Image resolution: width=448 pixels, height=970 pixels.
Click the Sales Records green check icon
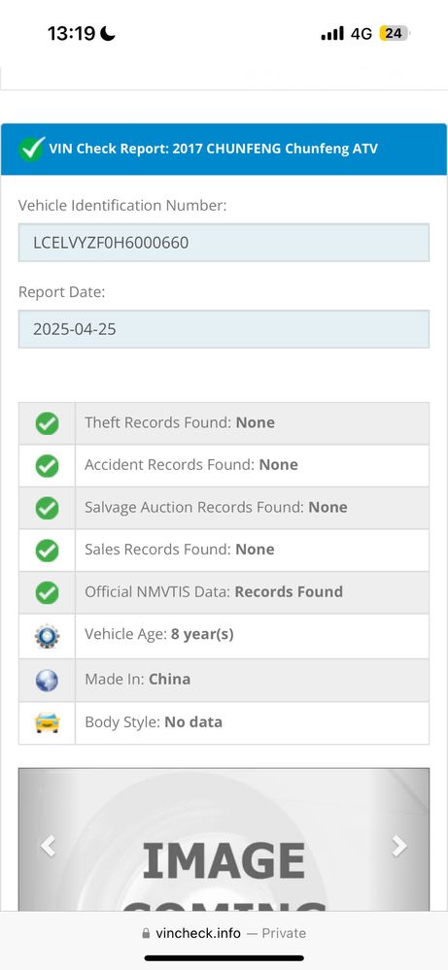(x=47, y=550)
